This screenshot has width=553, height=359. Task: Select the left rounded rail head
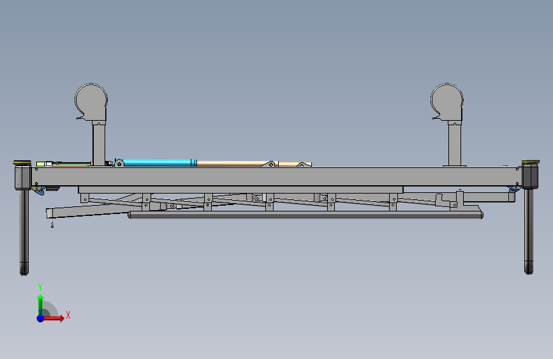[x=91, y=102]
